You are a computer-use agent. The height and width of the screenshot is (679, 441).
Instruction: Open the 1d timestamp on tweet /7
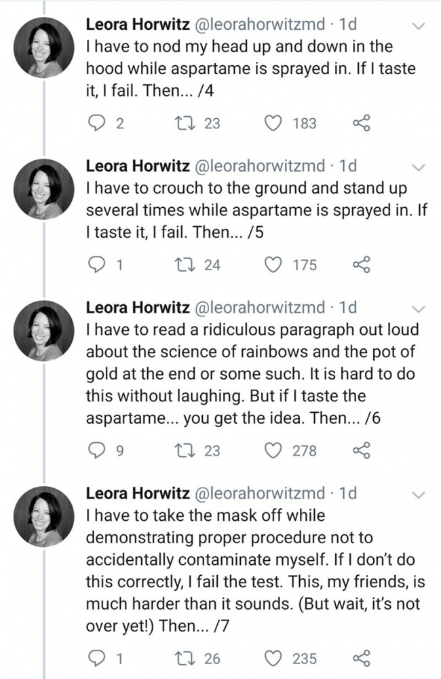coord(347,494)
